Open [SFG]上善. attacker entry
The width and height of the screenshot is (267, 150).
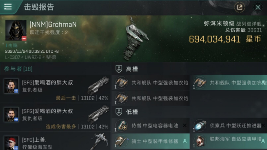pyautogui.click(x=55, y=141)
